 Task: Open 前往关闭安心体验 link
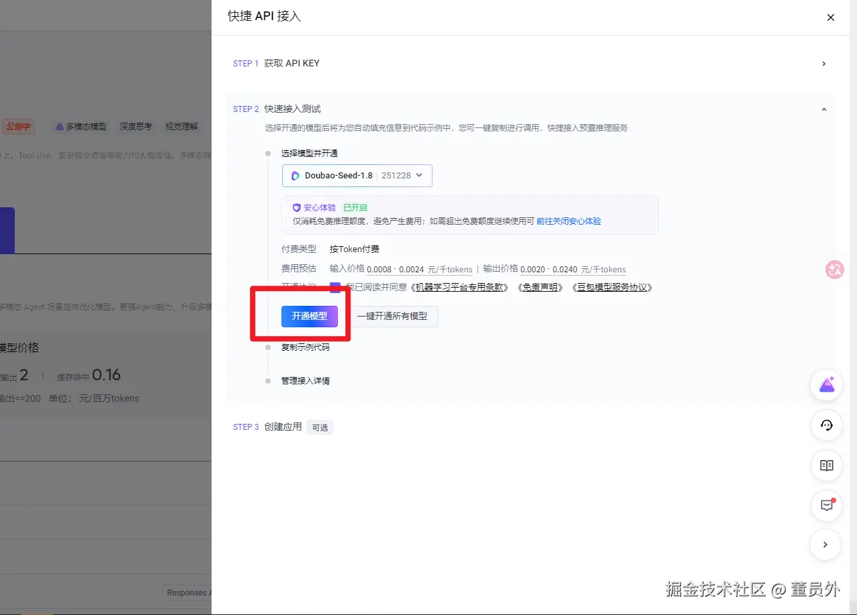click(x=568, y=221)
